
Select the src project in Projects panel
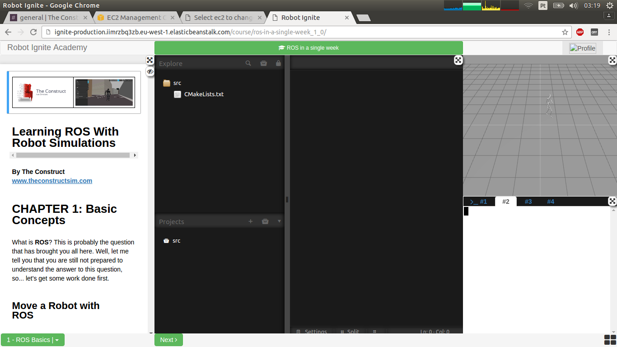pos(172,241)
